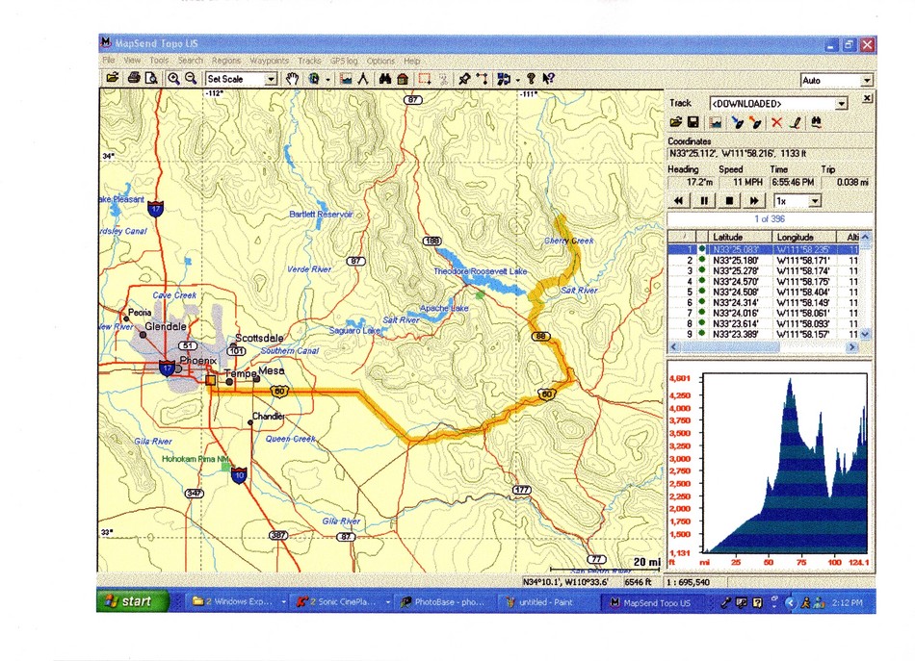Open the GPS log menu
915x661 pixels.
pos(344,60)
